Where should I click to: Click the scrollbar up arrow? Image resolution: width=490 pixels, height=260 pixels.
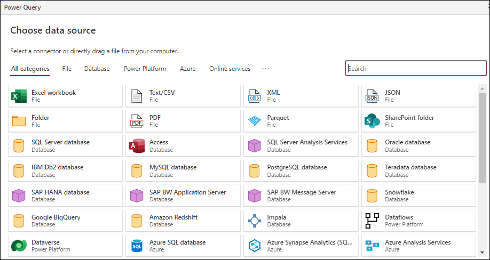482,89
